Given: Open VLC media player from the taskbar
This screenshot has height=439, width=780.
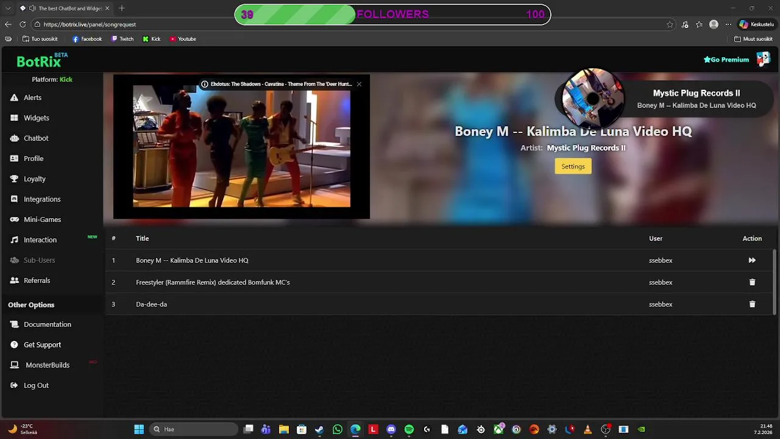Looking at the screenshot, I should coord(587,429).
